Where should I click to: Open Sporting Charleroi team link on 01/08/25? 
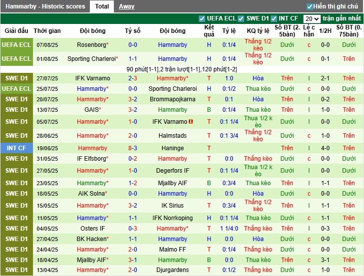(93, 59)
